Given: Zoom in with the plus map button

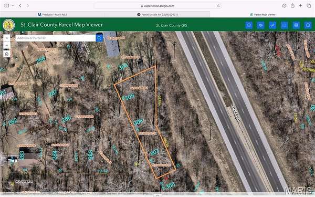Looking at the screenshot, I should point(7,38).
